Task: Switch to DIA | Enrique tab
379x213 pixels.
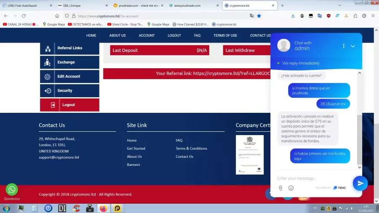Action: pos(82,5)
